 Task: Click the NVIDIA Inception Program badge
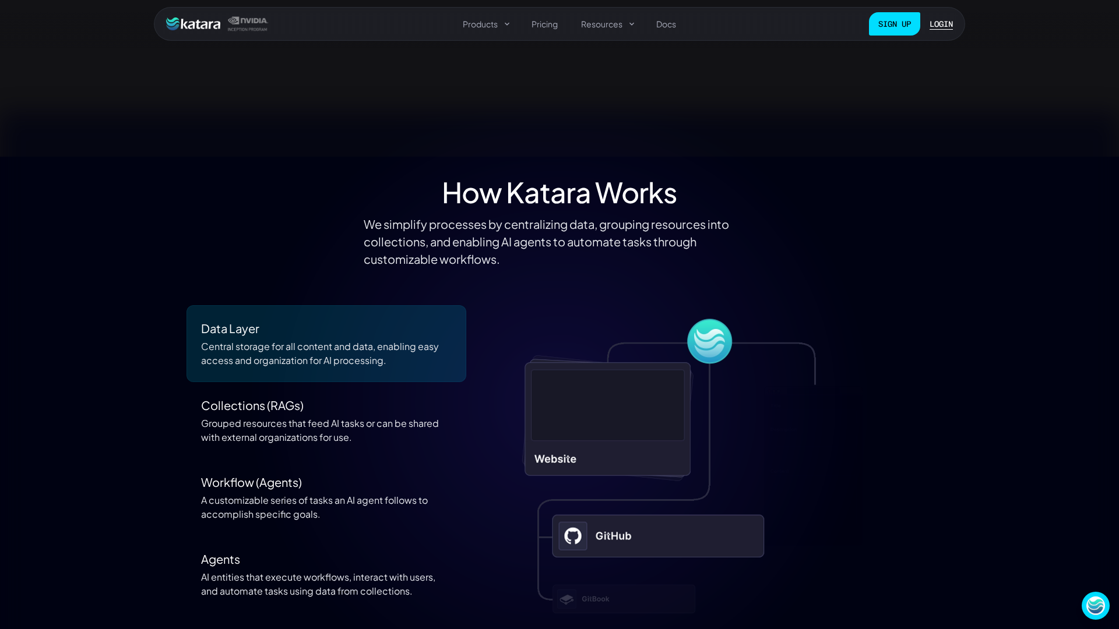247,24
